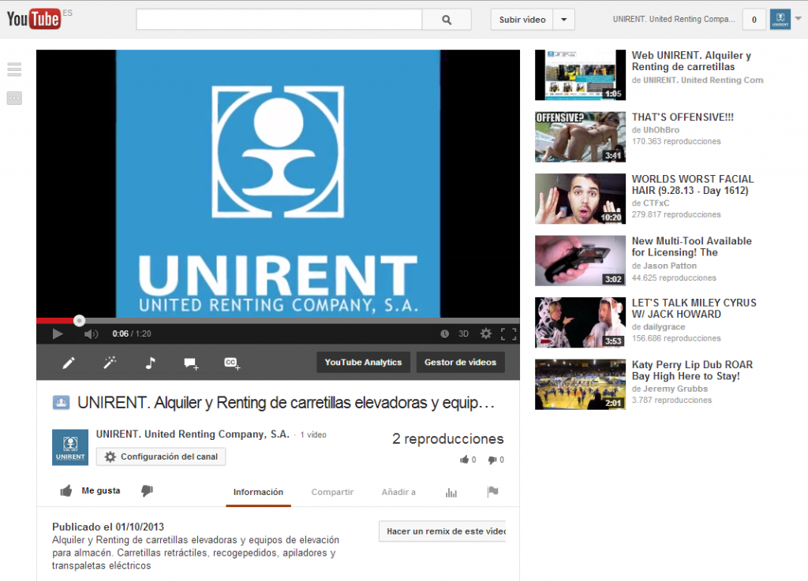This screenshot has height=581, width=808.
Task: Open the Katy Perry Lip Dub thumbnail
Action: (x=580, y=384)
